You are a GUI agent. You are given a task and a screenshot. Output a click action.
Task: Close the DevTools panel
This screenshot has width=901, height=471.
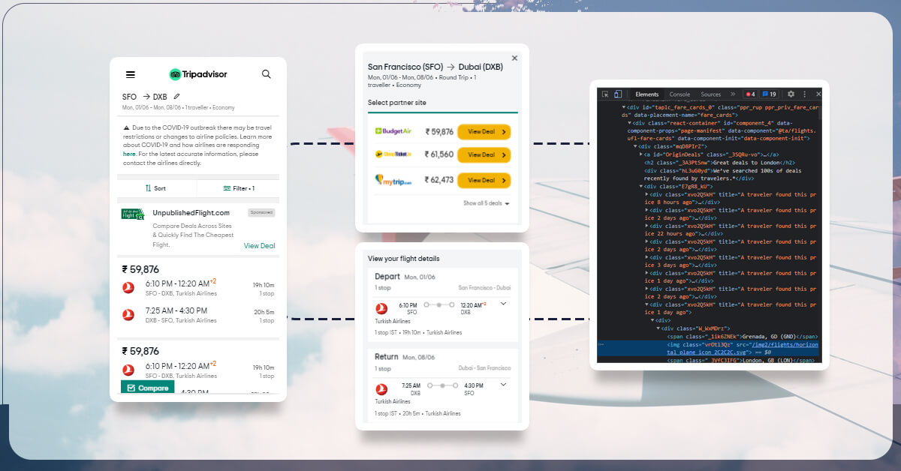[818, 94]
